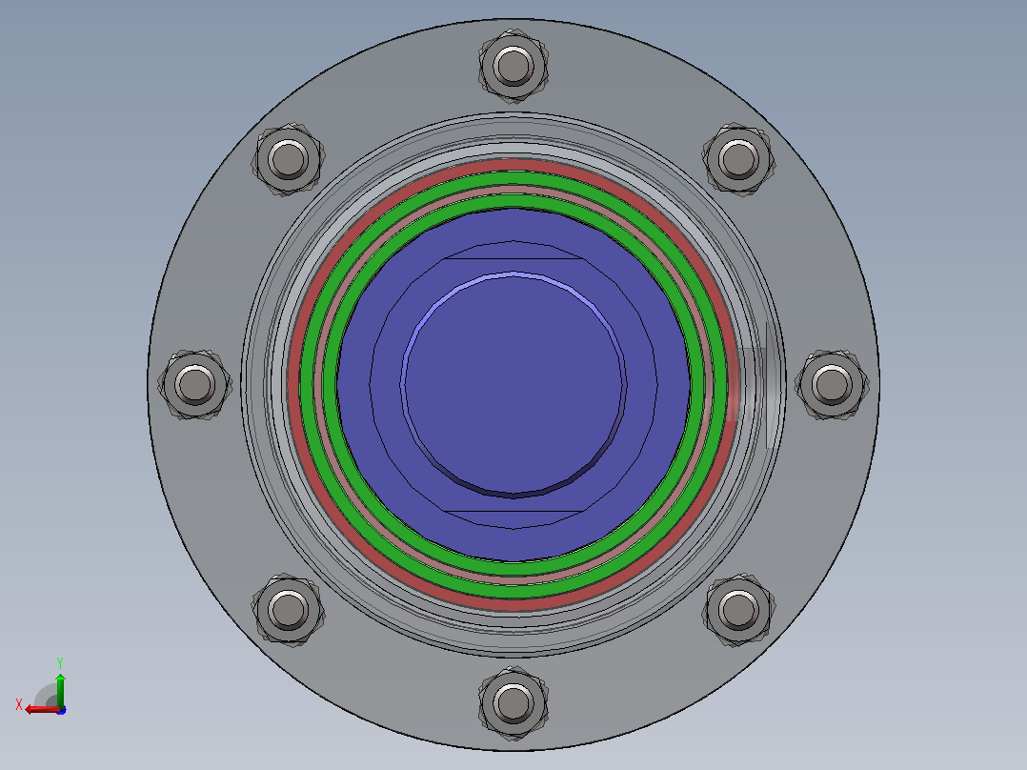Select the outermost green ring

pyautogui.click(x=513, y=179)
